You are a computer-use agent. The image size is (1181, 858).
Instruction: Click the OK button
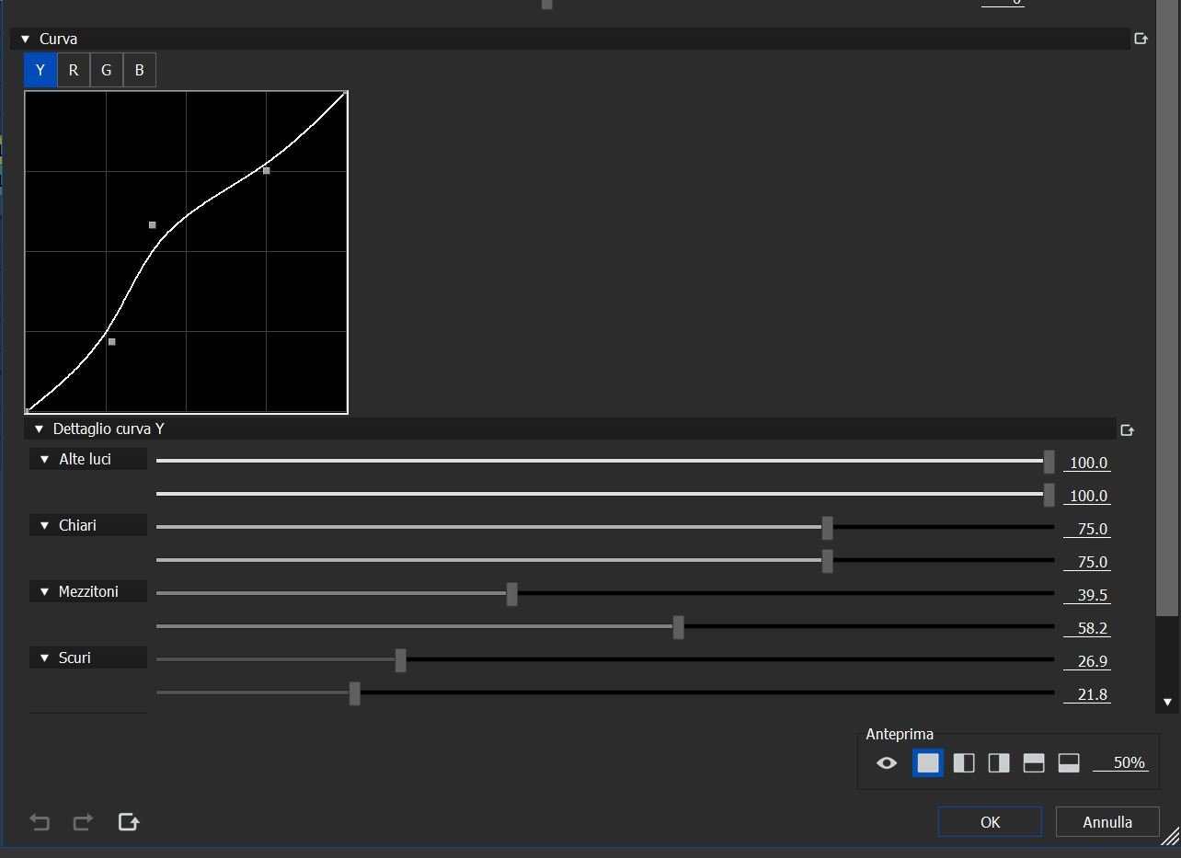(x=990, y=822)
